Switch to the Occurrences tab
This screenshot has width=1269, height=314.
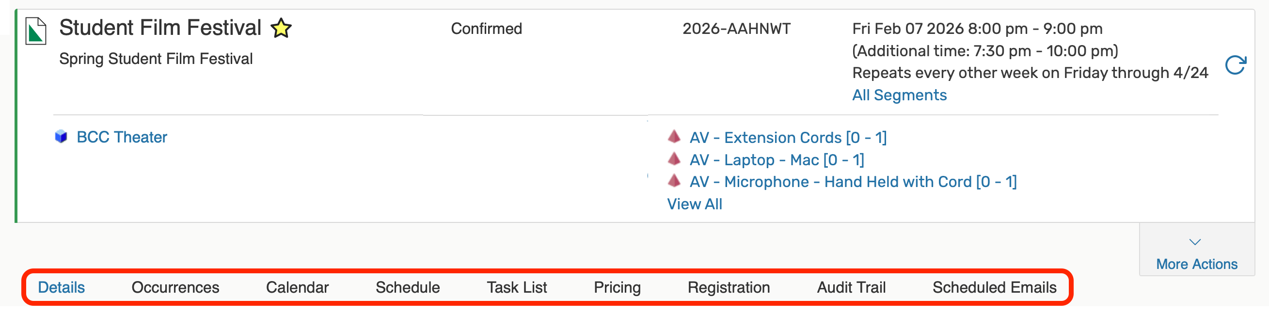(x=175, y=287)
